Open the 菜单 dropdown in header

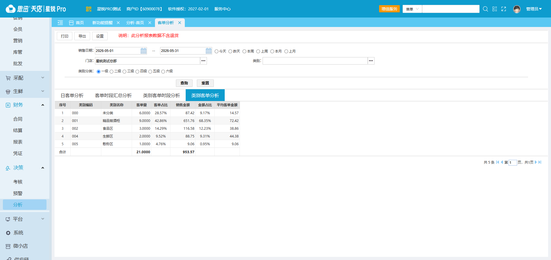pyautogui.click(x=412, y=9)
